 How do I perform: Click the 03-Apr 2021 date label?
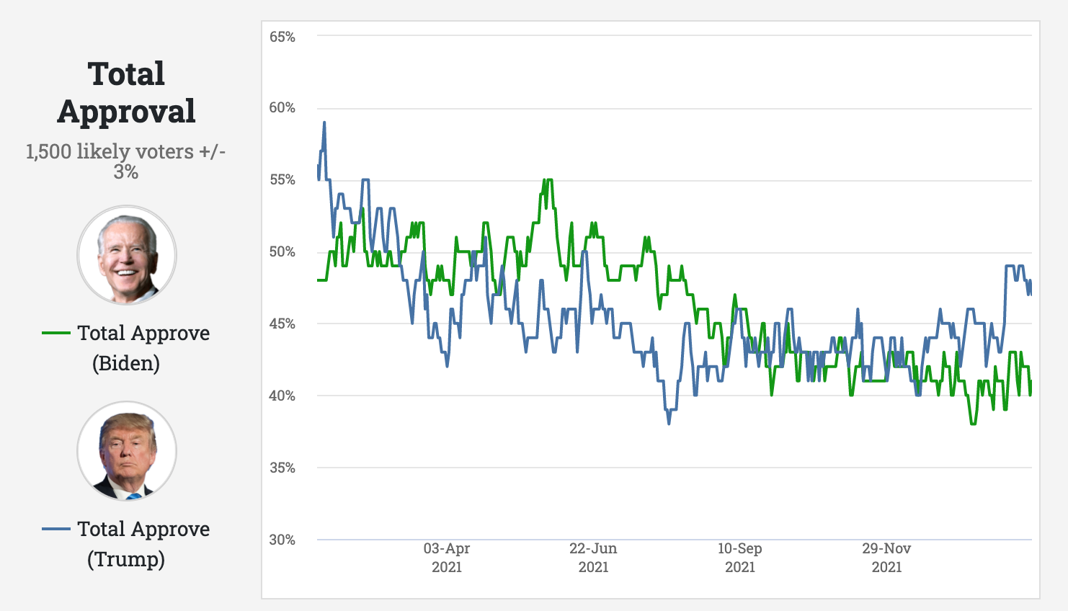click(447, 558)
